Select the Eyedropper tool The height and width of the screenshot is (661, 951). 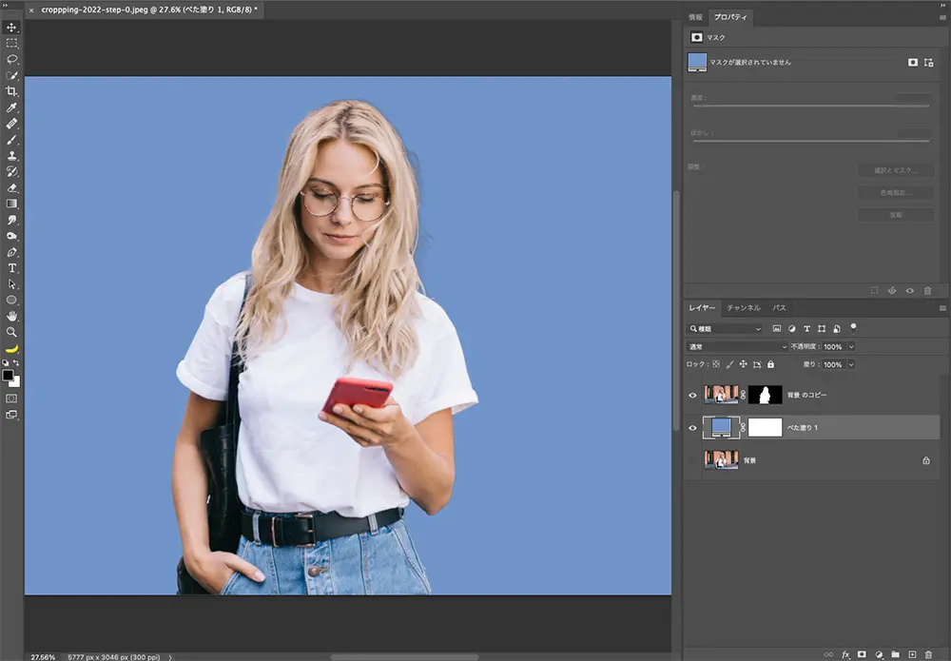tap(11, 107)
